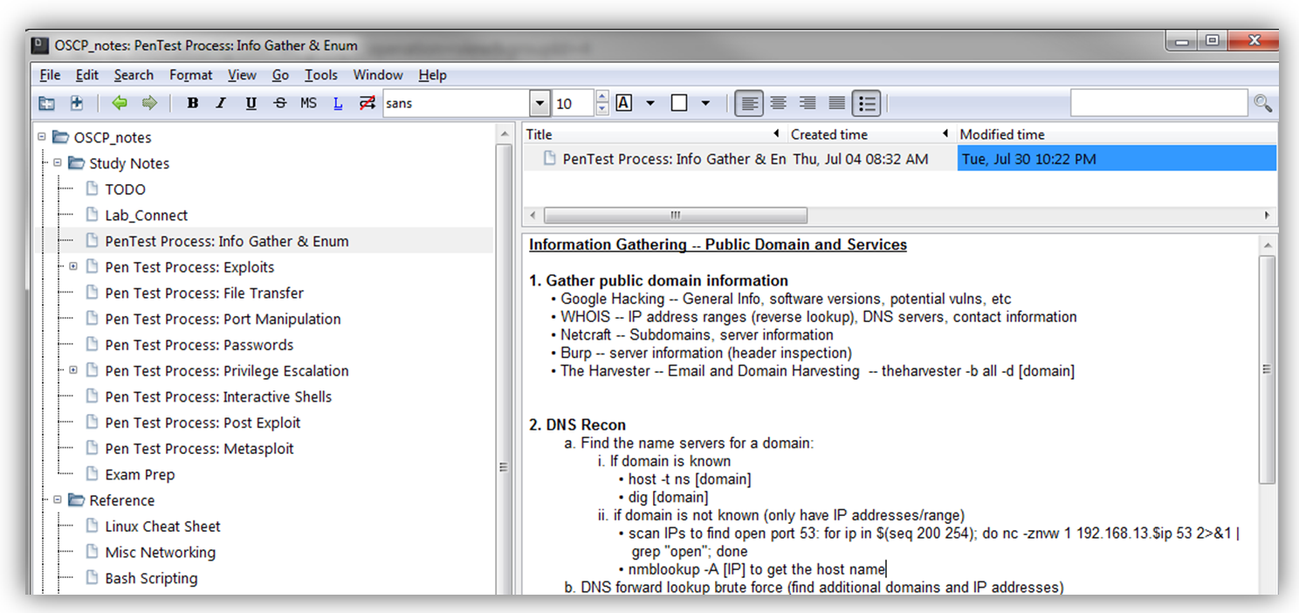Toggle the bullet list button
This screenshot has height=613, width=1299.
click(866, 103)
